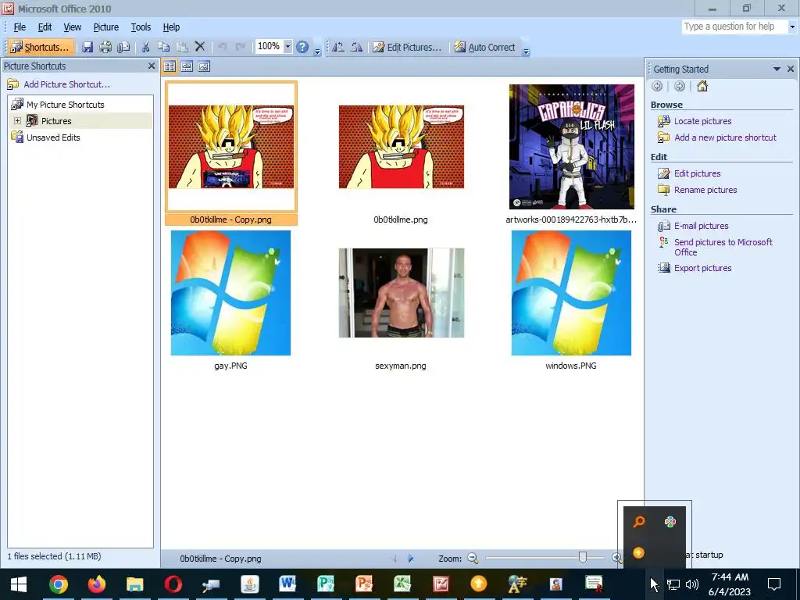Click the Save floppy disk icon
800x600 pixels.
pyautogui.click(x=87, y=47)
